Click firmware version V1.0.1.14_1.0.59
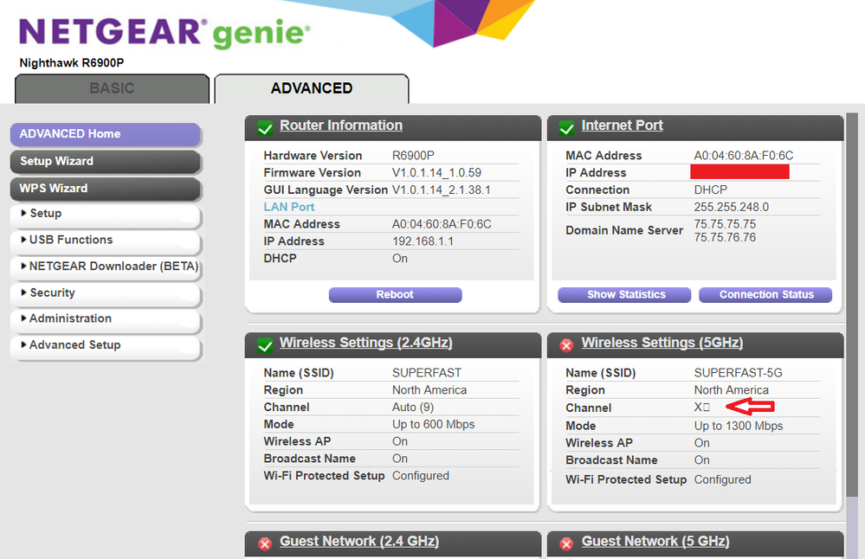This screenshot has height=559, width=865. (x=437, y=172)
